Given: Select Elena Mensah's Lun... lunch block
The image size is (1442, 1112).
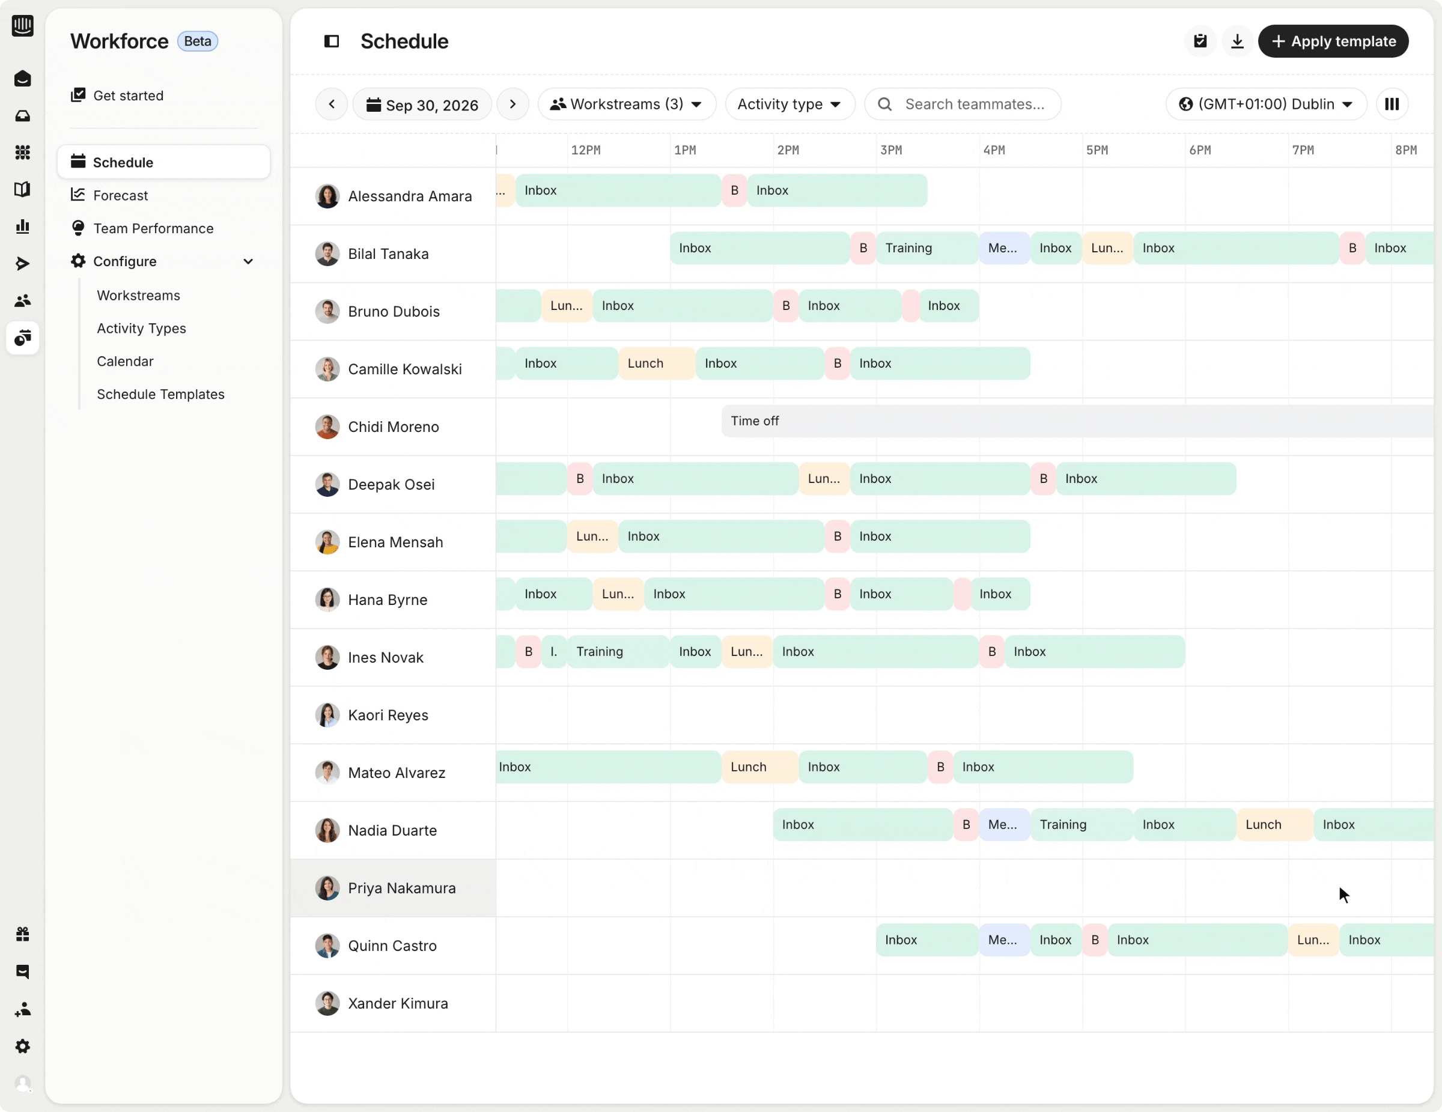Looking at the screenshot, I should point(592,537).
